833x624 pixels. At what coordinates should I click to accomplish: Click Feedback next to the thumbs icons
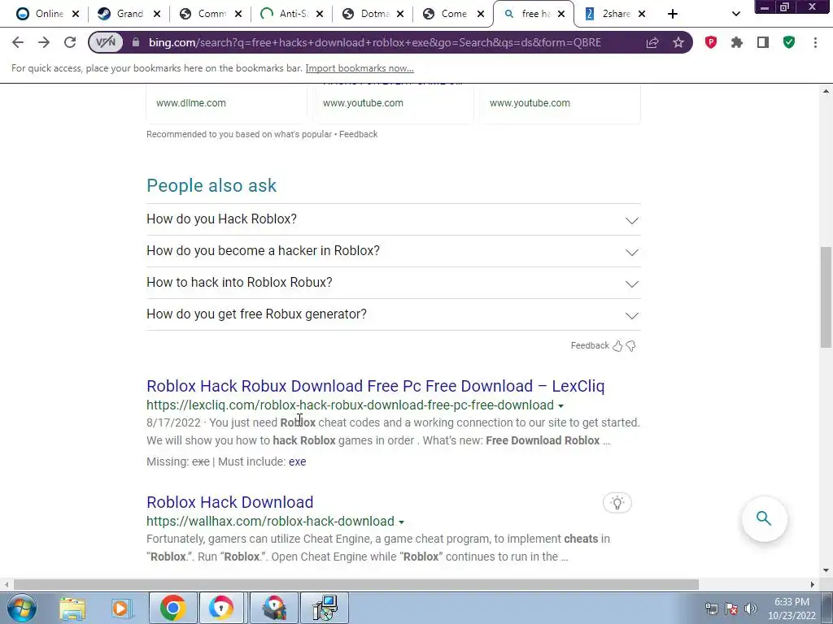pyautogui.click(x=590, y=345)
